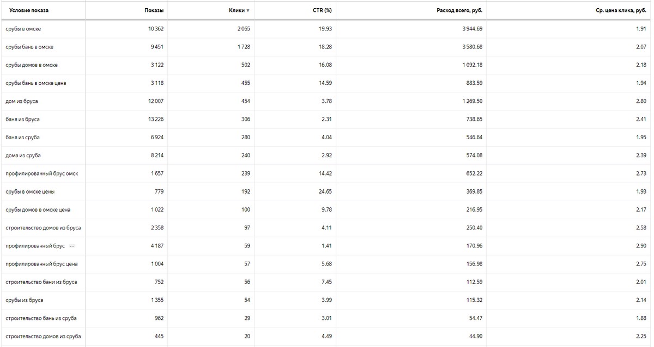The height and width of the screenshot is (347, 654).
Task: Open the keyword срубы из бруса
Action: [x=25, y=300]
